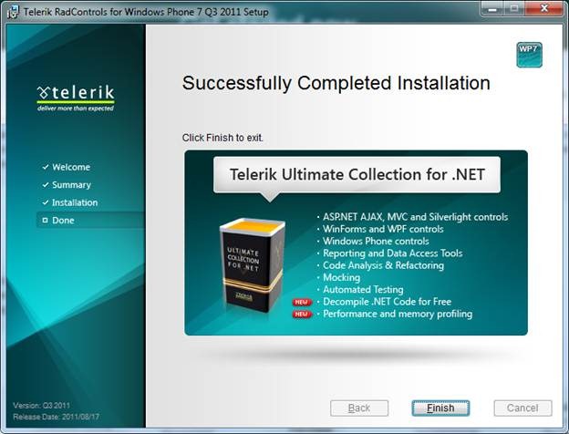Click the checkmark next to Welcome

click(45, 168)
